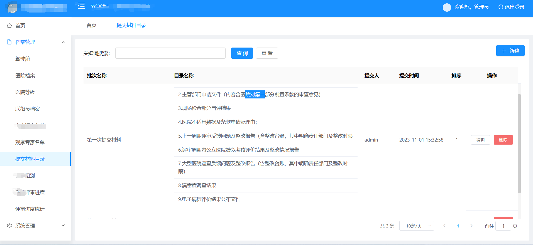
Task: Click the 欢迎您, 管理员 greeting text
Action: [472, 7]
